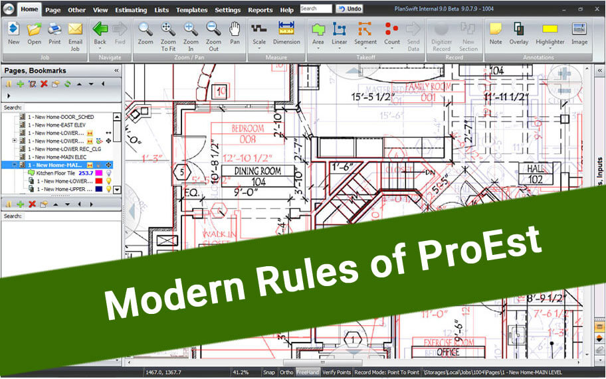Click red color swatch on New Home-LOWER overlay
Viewport: 606px width, 379px height.
coord(99,181)
